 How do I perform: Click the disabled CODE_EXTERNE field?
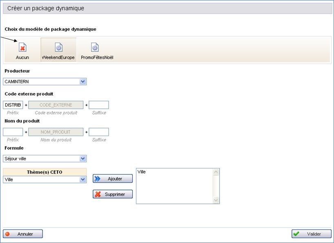56,105
